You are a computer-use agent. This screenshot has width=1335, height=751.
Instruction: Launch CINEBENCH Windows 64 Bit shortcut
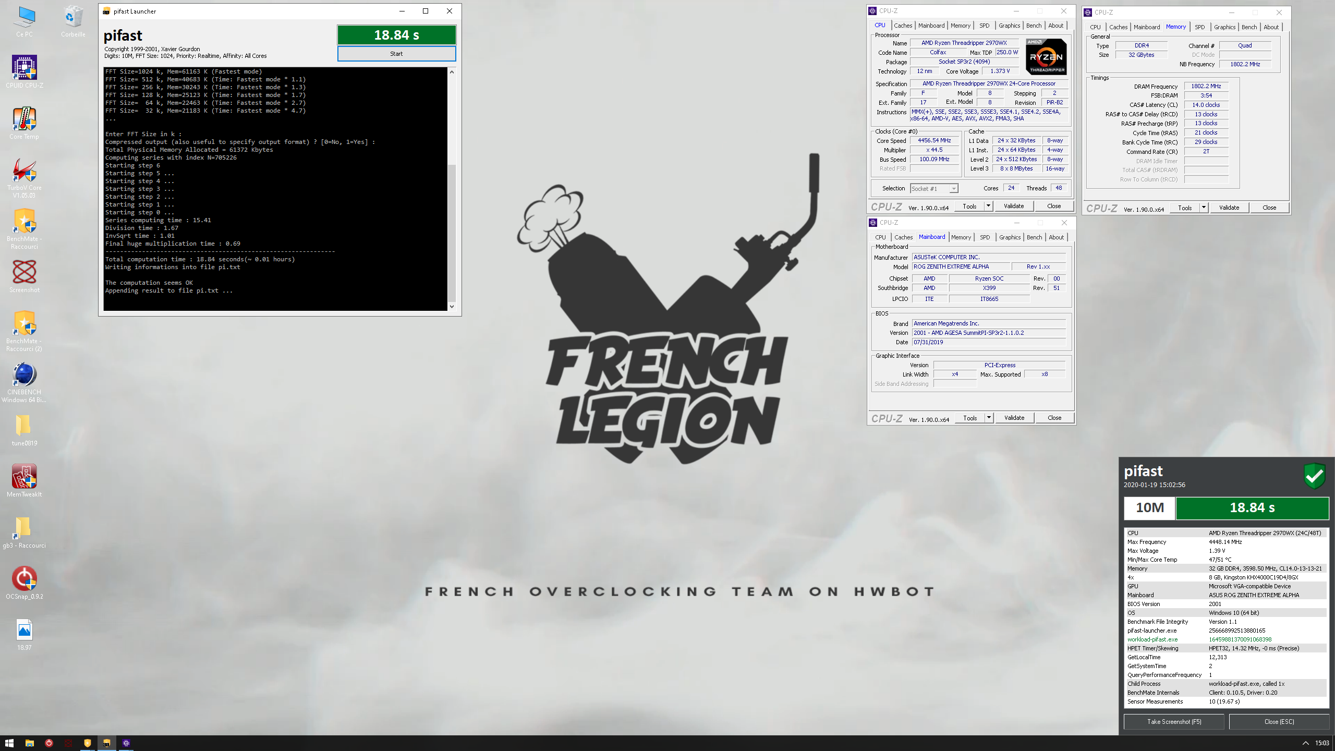pyautogui.click(x=25, y=382)
